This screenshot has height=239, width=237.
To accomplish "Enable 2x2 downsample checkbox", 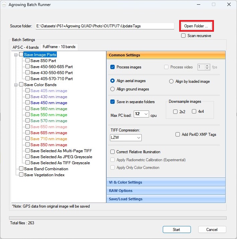I will tap(175, 112).
